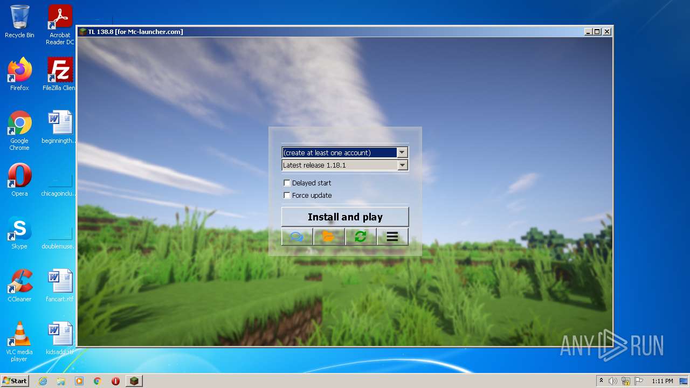Viewport: 690px width, 388px height.
Task: Open kidsadd.rtf document on desktop
Action: pyautogui.click(x=60, y=338)
